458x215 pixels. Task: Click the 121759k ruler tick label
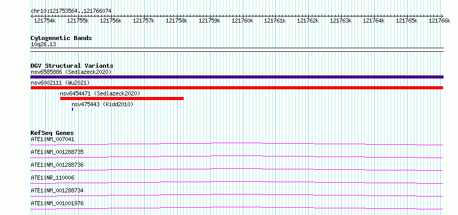[x=209, y=21]
